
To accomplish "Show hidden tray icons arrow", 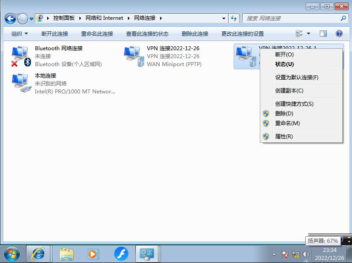I will click(x=274, y=254).
